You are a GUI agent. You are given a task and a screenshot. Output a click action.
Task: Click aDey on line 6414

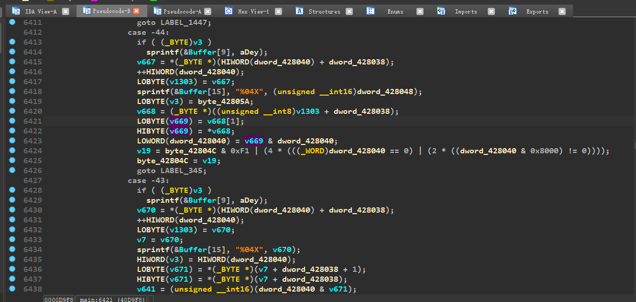(x=249, y=52)
